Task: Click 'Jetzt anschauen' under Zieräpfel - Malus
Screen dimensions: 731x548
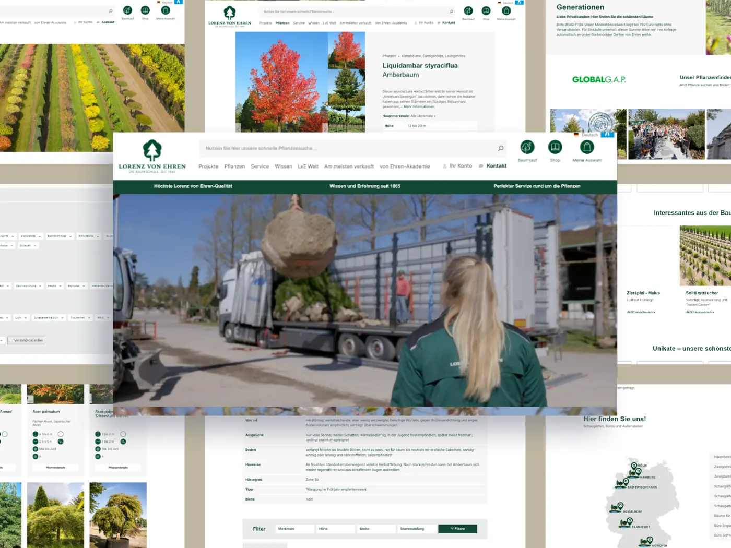Action: (x=641, y=312)
